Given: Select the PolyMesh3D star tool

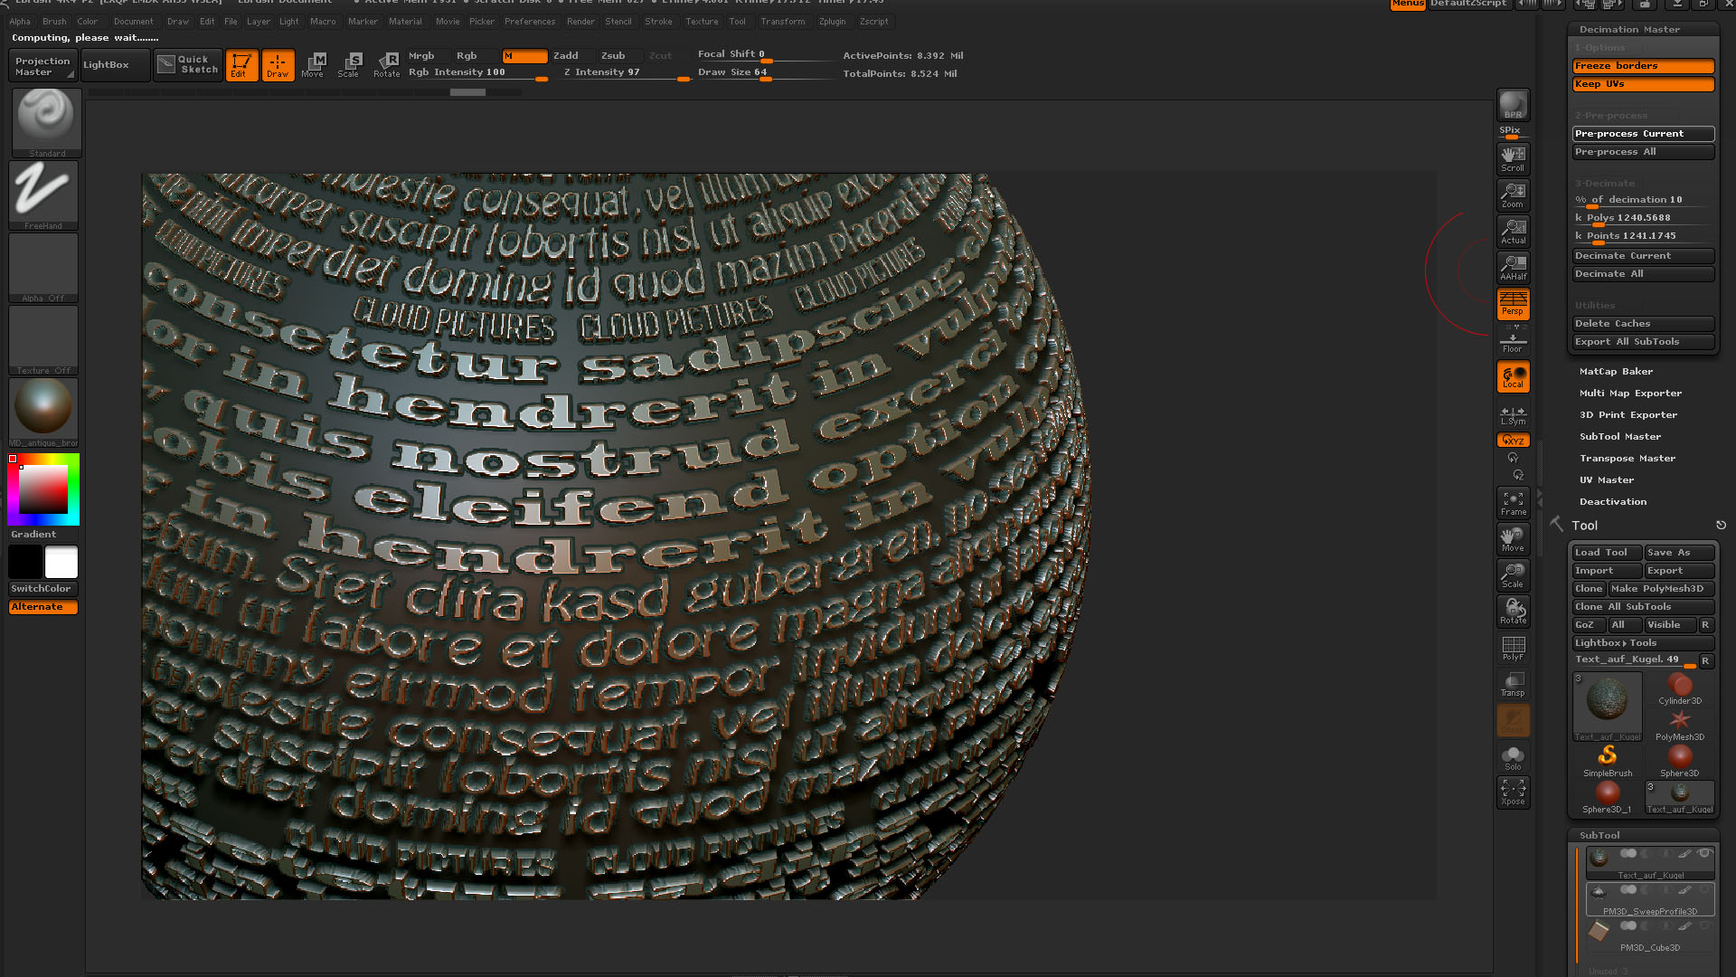Looking at the screenshot, I should 1679,726.
